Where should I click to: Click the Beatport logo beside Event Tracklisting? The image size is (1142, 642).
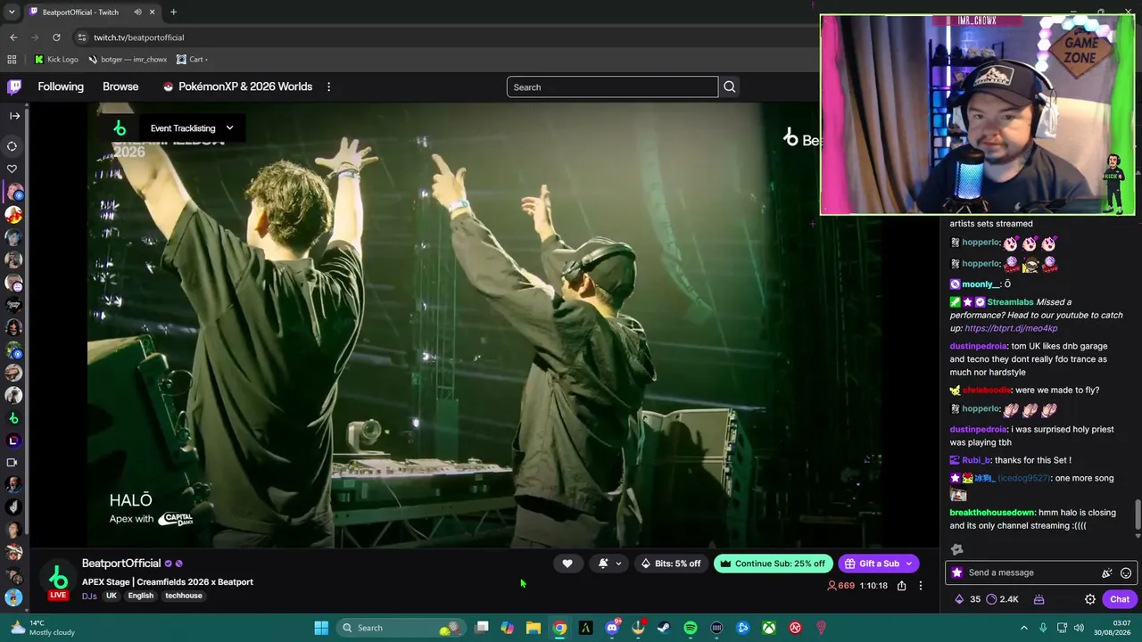(x=120, y=128)
